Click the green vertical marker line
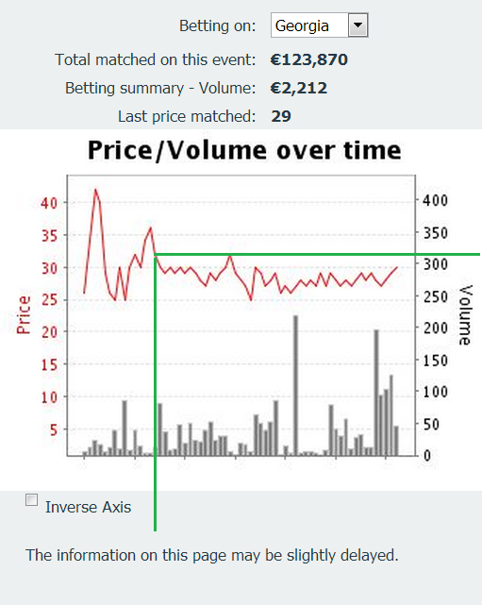482x605 pixels. point(155,393)
